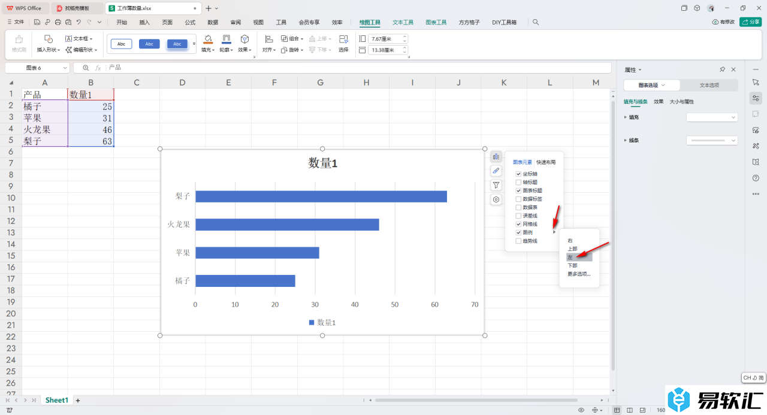Add a new sheet with the plus icon
The height and width of the screenshot is (415, 767).
pyautogui.click(x=77, y=400)
